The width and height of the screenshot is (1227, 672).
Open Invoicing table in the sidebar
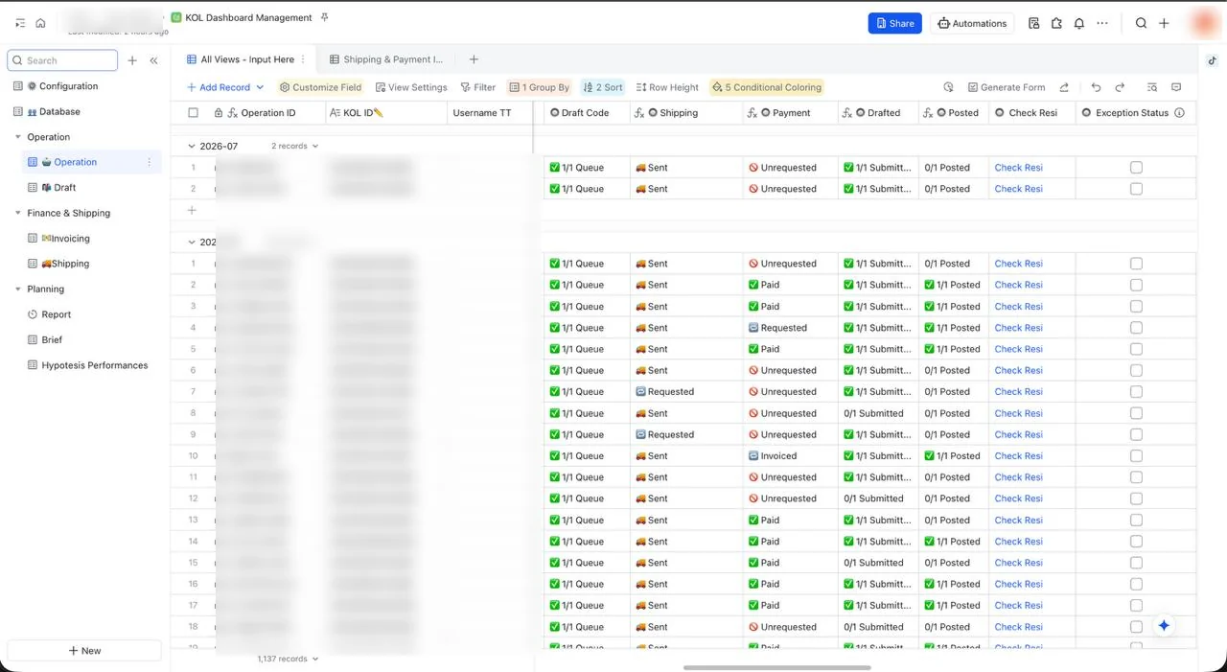65,239
